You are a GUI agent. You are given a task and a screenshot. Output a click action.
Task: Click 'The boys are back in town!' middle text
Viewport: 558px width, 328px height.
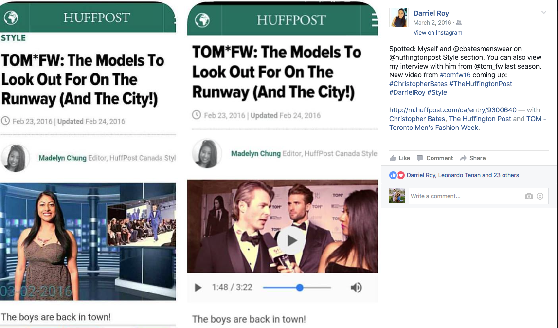[249, 319]
